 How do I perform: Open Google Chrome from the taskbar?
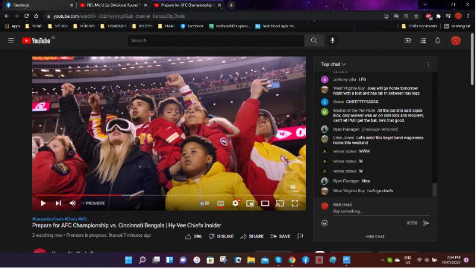292,260
